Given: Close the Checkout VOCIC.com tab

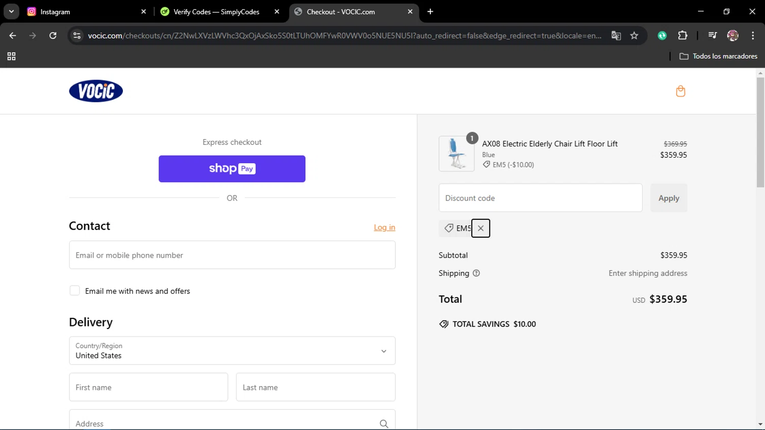Looking at the screenshot, I should pyautogui.click(x=410, y=11).
